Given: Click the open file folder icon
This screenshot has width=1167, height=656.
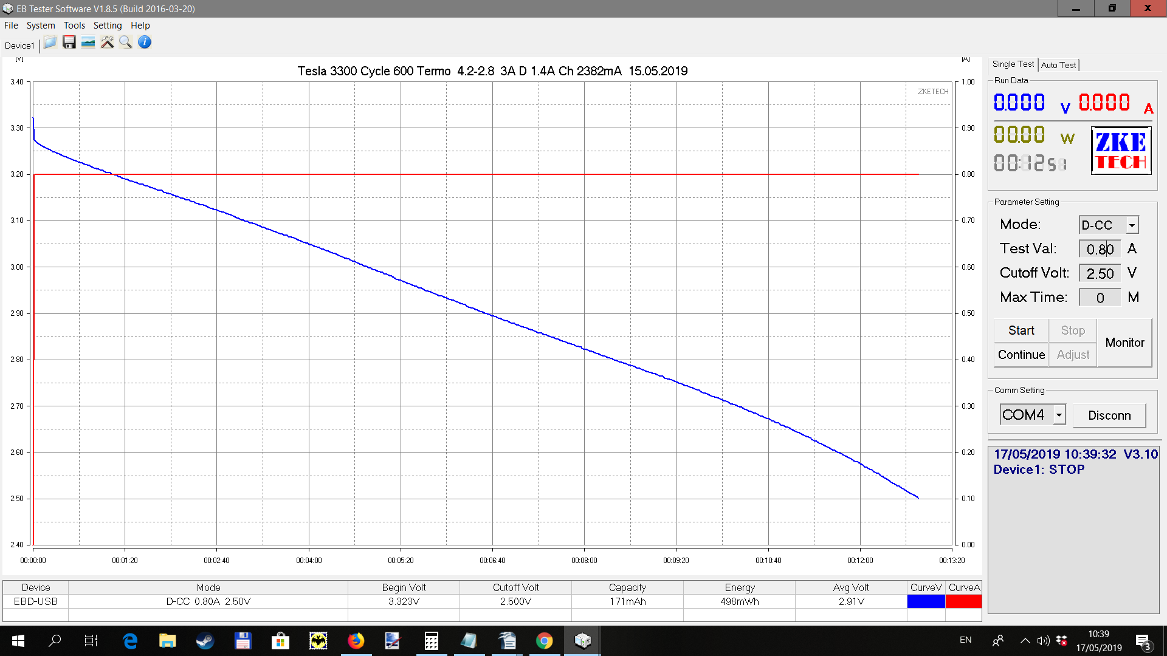Looking at the screenshot, I should 50,43.
